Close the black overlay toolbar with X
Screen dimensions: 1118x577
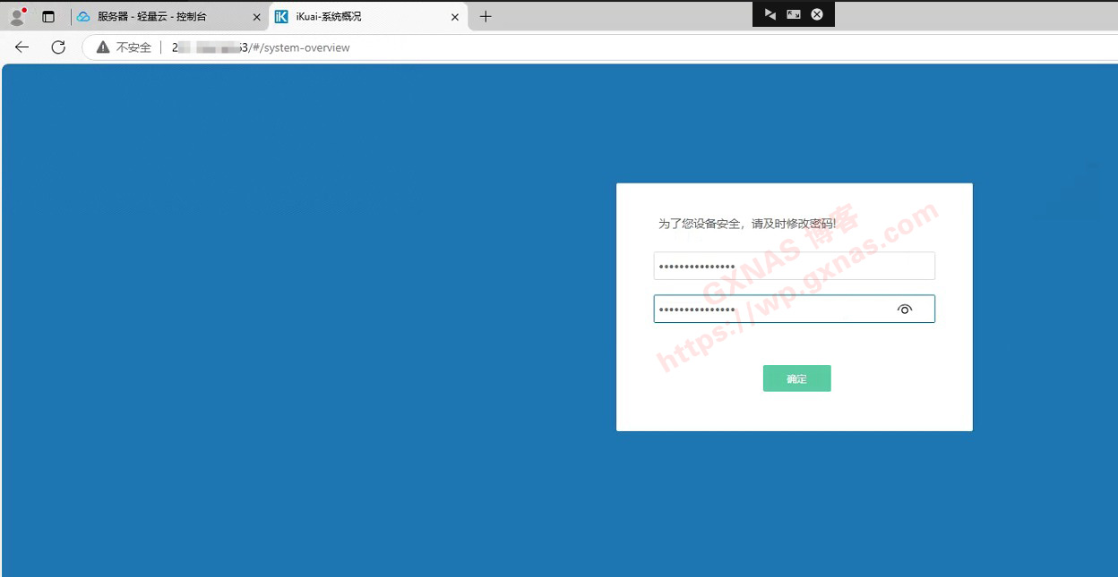[x=817, y=14]
